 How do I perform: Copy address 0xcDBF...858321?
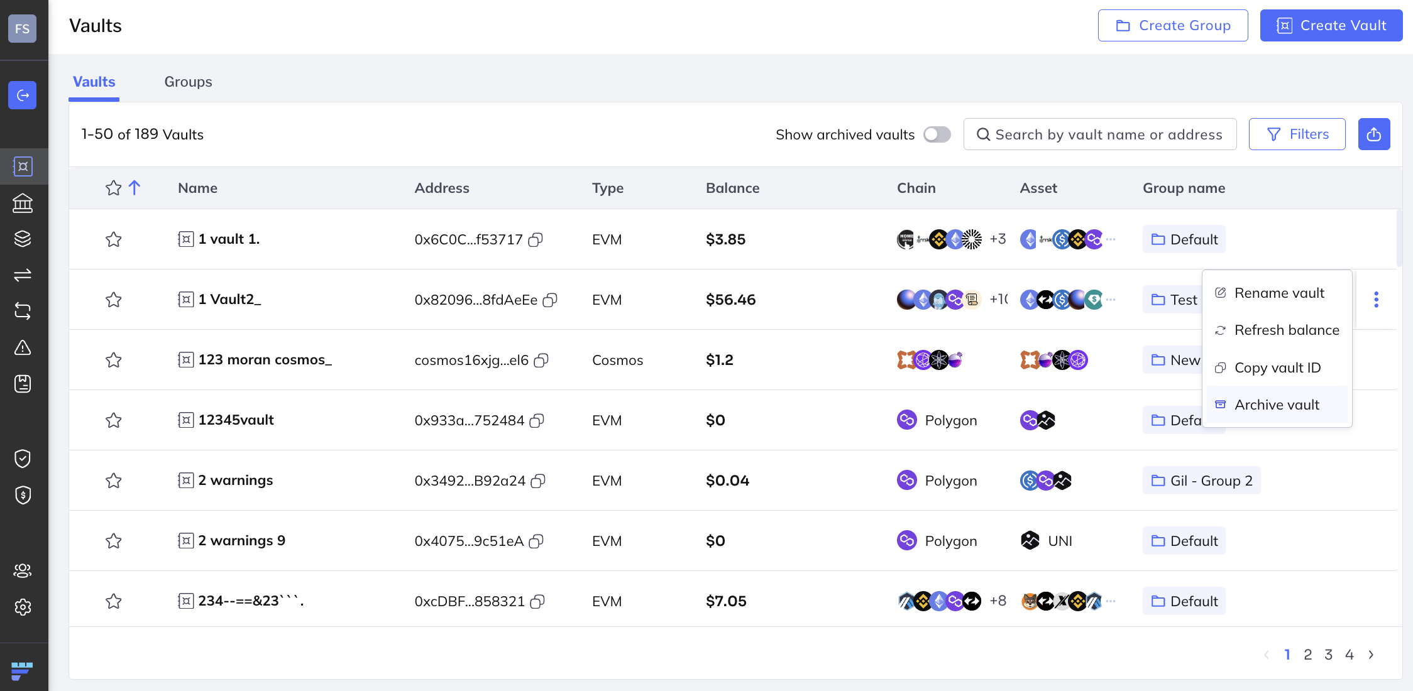click(x=537, y=602)
